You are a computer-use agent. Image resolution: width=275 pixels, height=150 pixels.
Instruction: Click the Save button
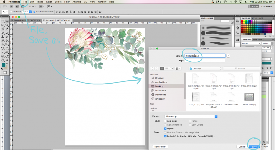pos(254,147)
